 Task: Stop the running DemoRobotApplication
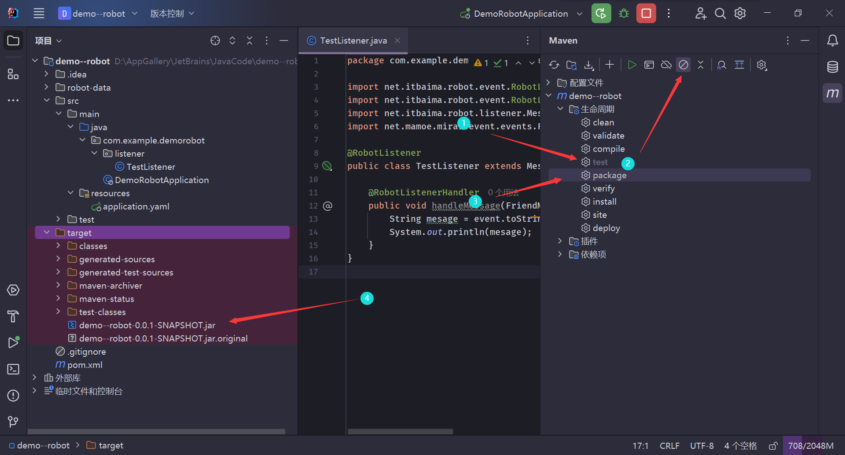(x=646, y=14)
